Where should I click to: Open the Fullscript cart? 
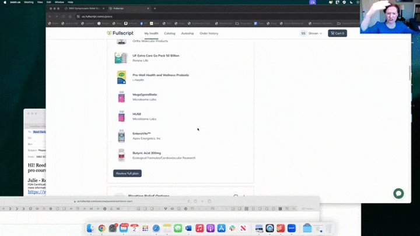[337, 33]
